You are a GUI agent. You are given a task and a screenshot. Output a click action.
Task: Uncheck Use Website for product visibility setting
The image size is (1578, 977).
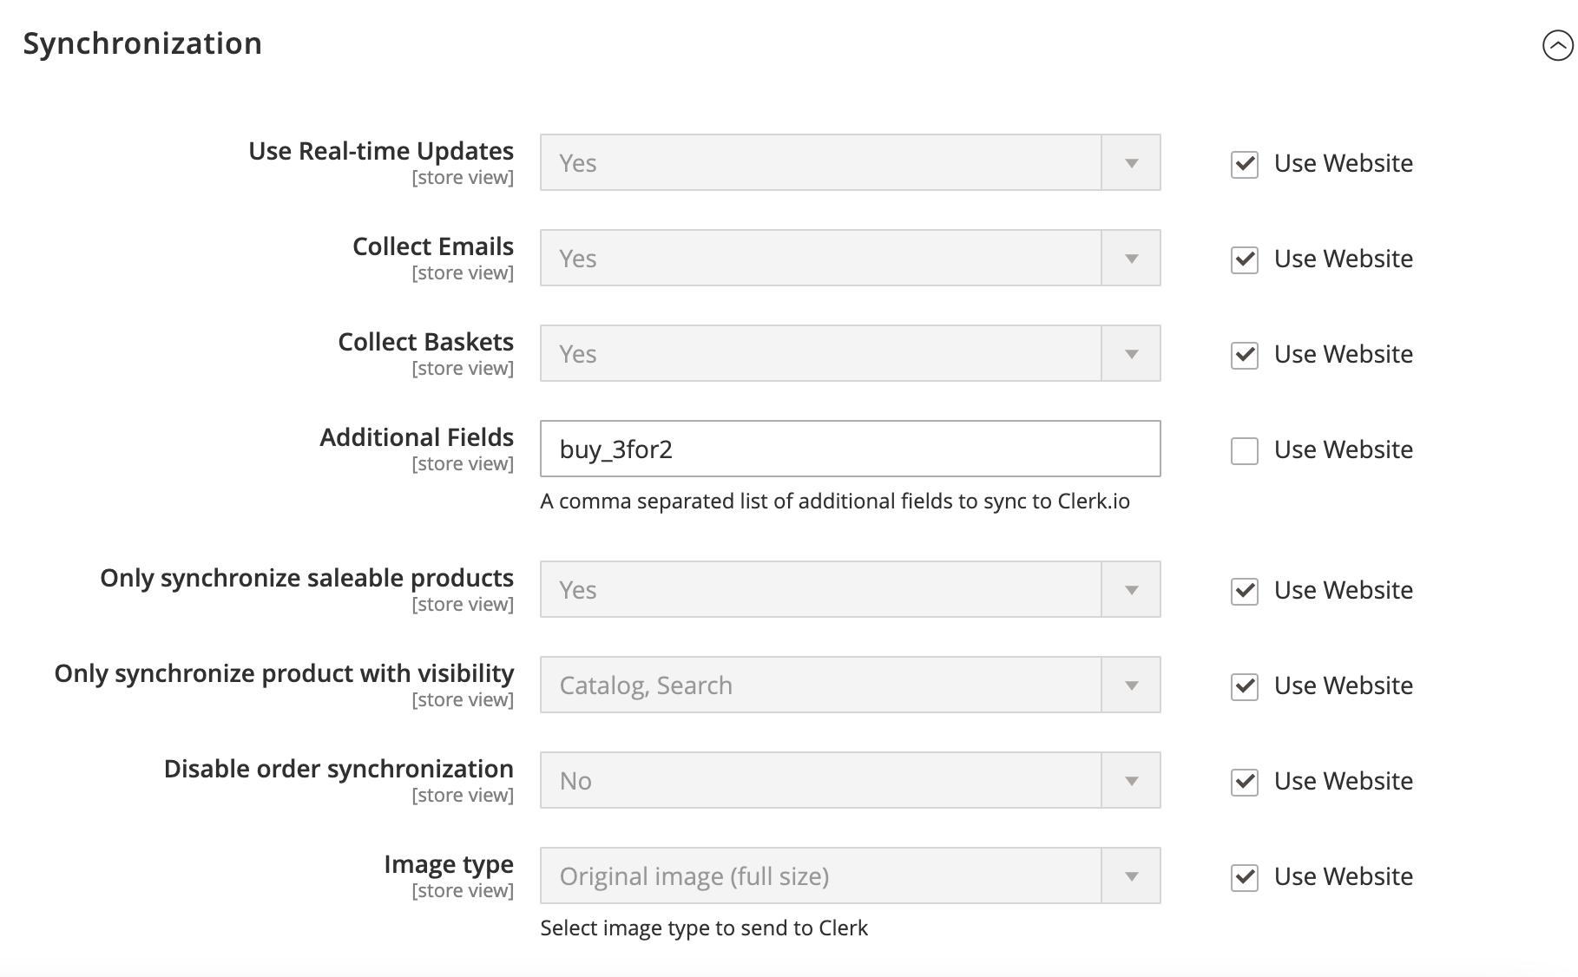click(x=1245, y=686)
